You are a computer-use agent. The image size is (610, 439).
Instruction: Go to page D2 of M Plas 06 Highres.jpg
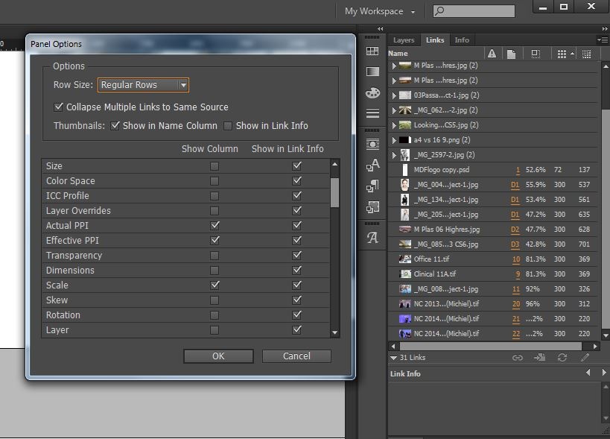click(515, 230)
